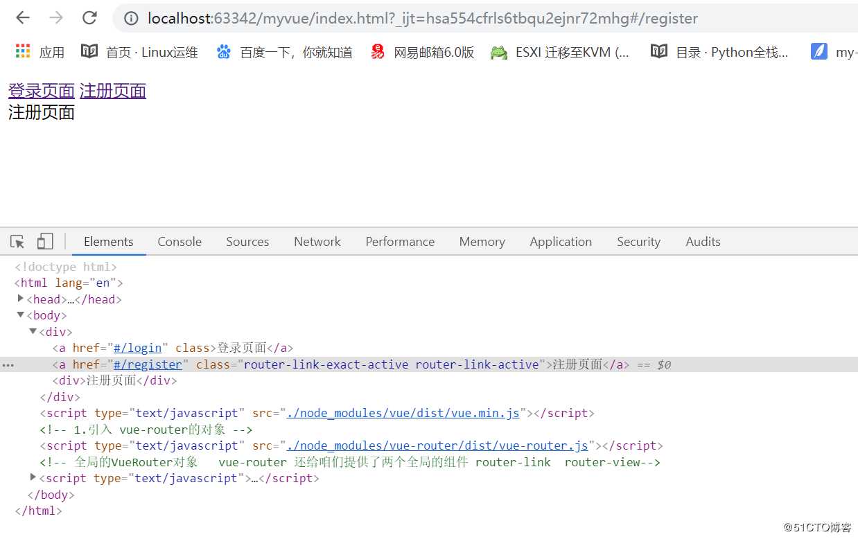Open the my- bookmark with feather icon
858x539 pixels.
(834, 52)
